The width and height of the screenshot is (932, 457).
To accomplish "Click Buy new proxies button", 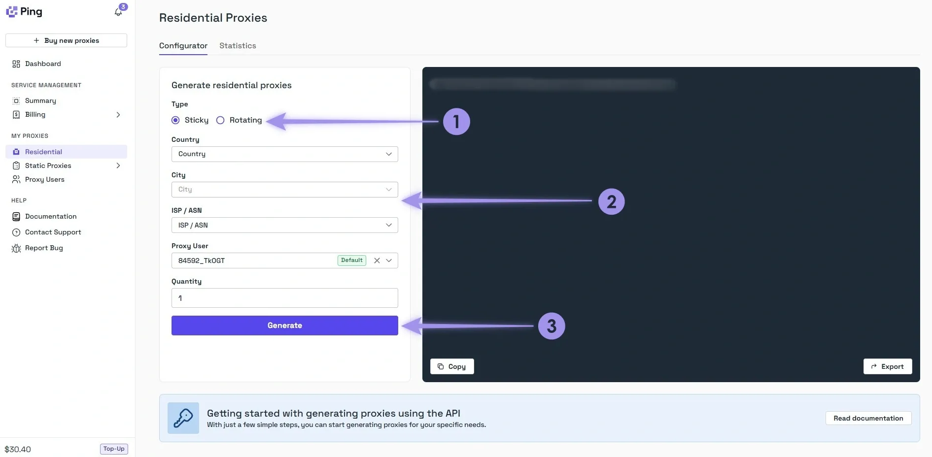I will (x=66, y=40).
